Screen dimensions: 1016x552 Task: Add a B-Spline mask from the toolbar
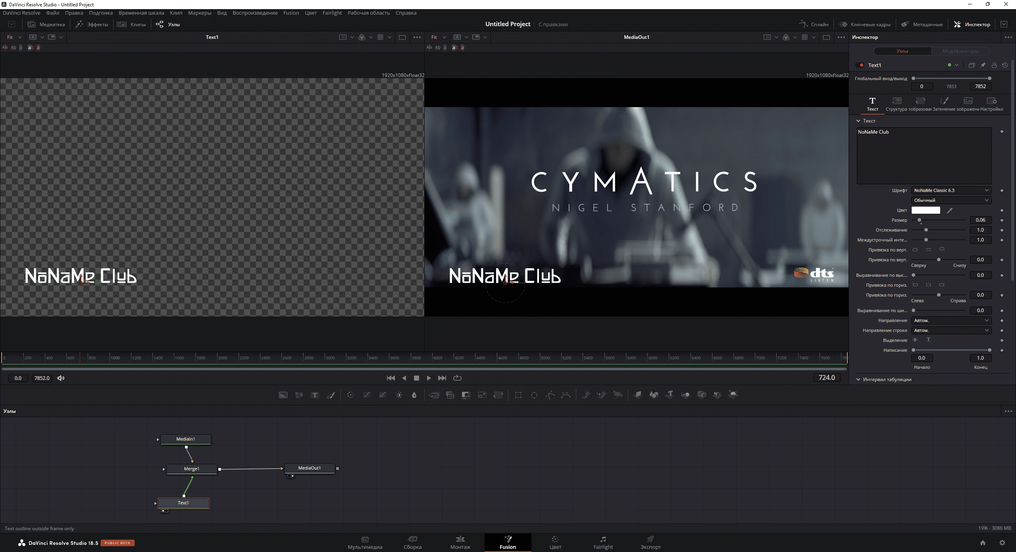tap(566, 395)
